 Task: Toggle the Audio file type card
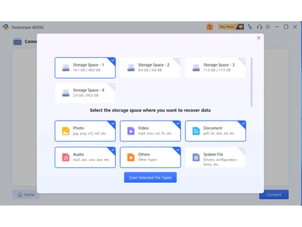click(x=85, y=157)
